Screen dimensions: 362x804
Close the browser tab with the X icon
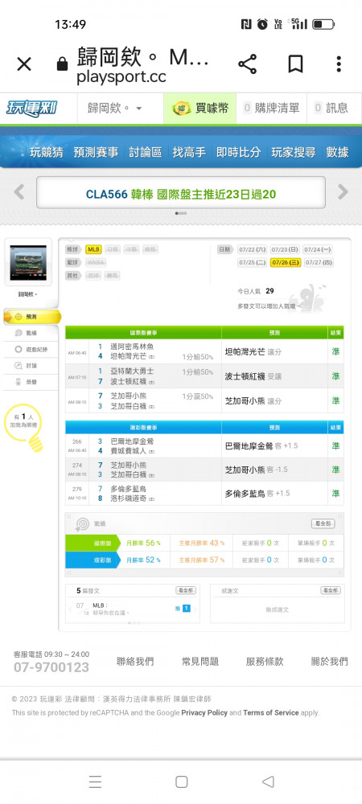click(24, 64)
